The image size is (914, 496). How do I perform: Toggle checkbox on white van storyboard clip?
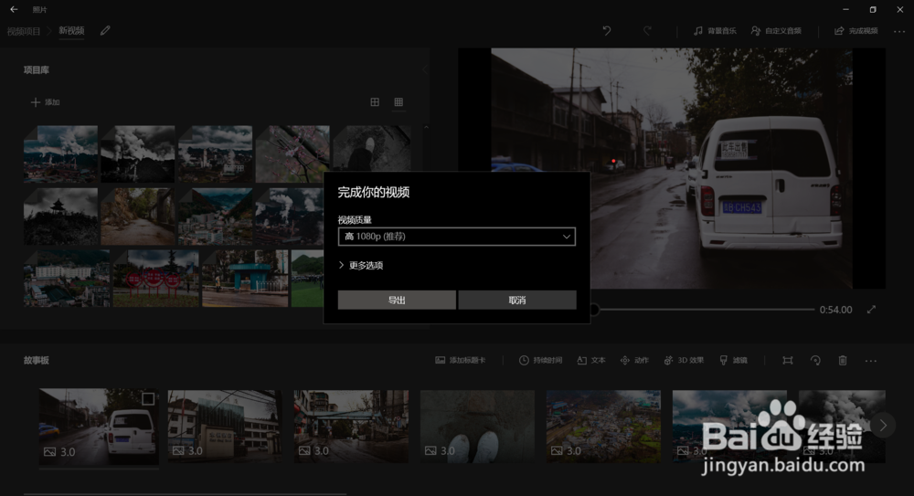click(x=148, y=398)
